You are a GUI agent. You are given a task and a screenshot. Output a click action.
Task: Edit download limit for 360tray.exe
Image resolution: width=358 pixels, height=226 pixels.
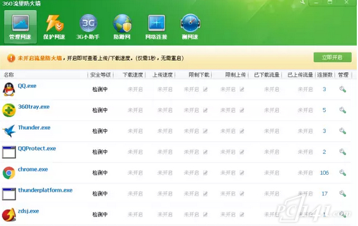pyautogui.click(x=206, y=110)
